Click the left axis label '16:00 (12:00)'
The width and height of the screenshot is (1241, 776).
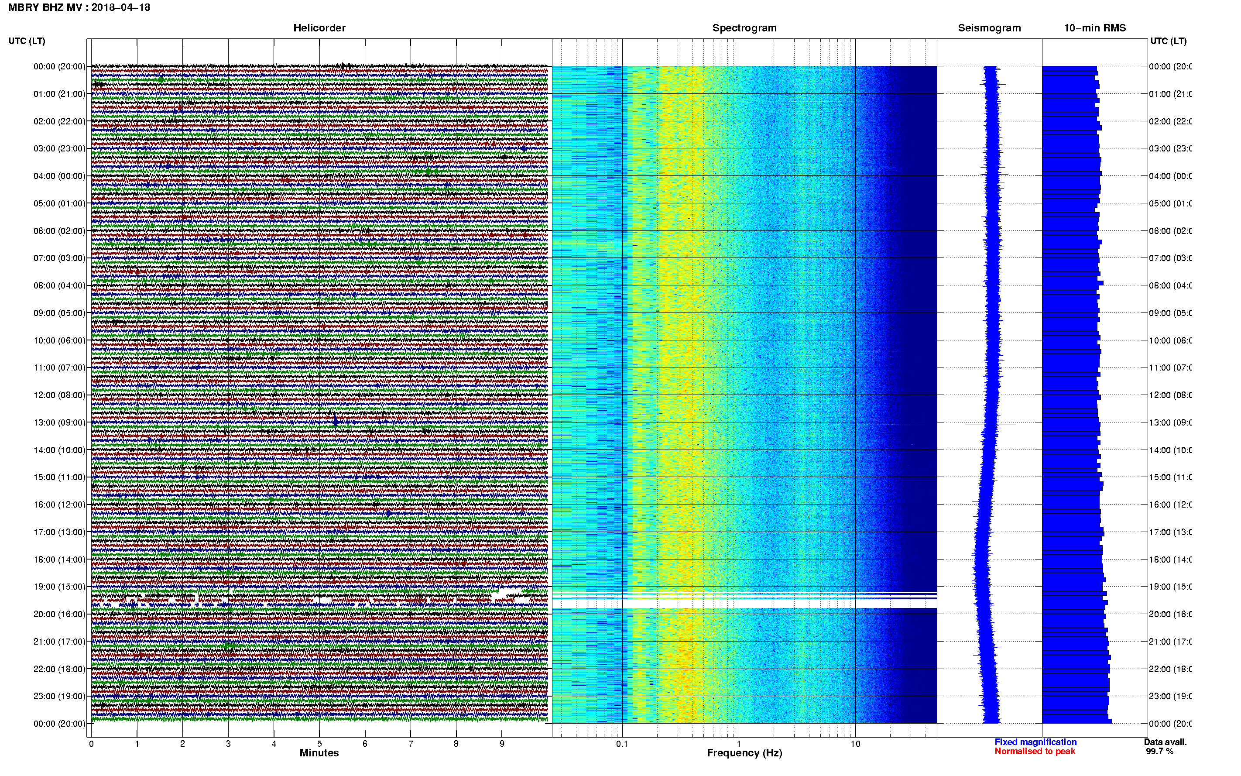point(59,505)
